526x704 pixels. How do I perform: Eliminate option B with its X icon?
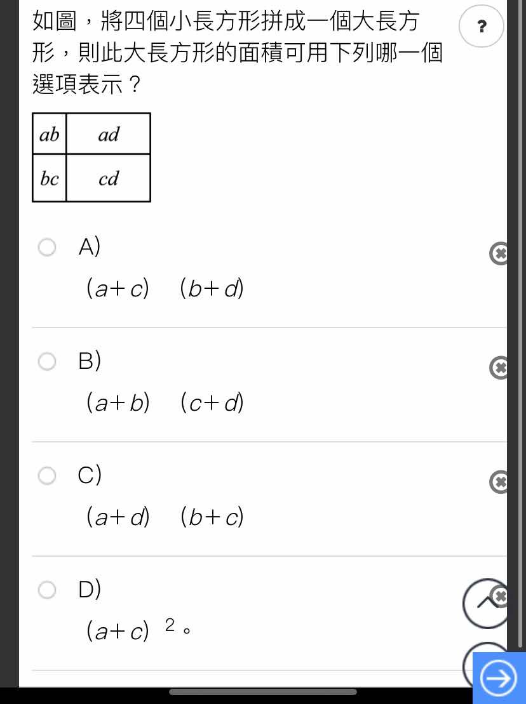[499, 368]
